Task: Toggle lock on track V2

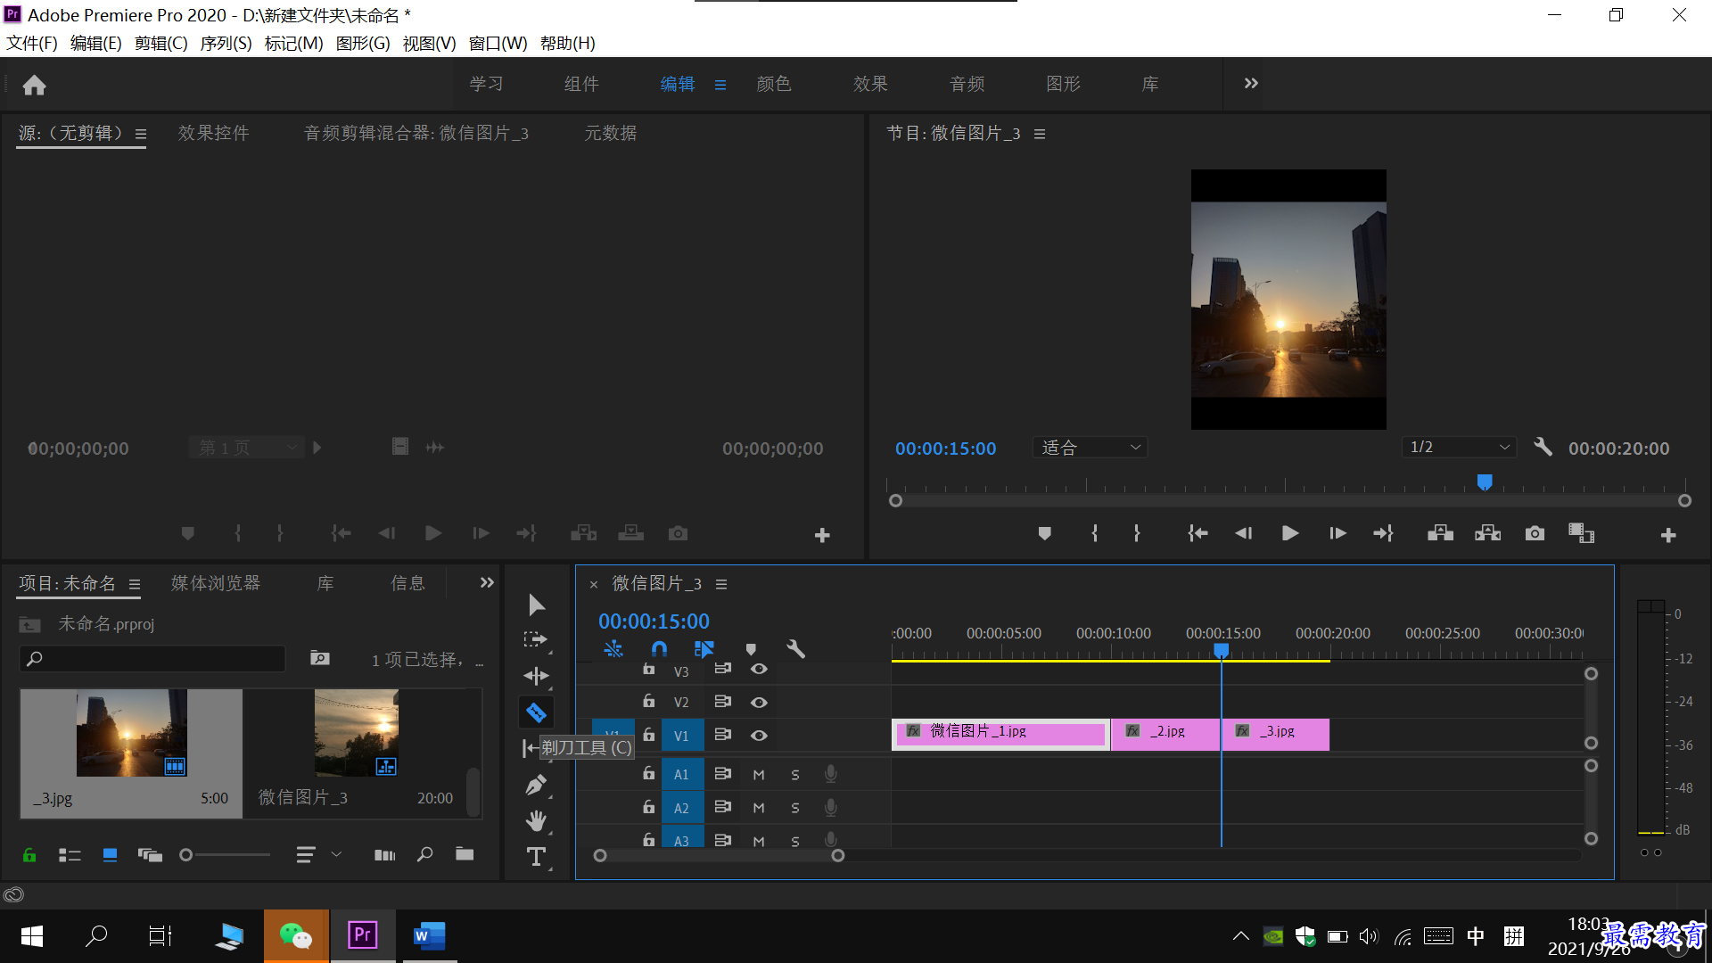Action: 649,702
